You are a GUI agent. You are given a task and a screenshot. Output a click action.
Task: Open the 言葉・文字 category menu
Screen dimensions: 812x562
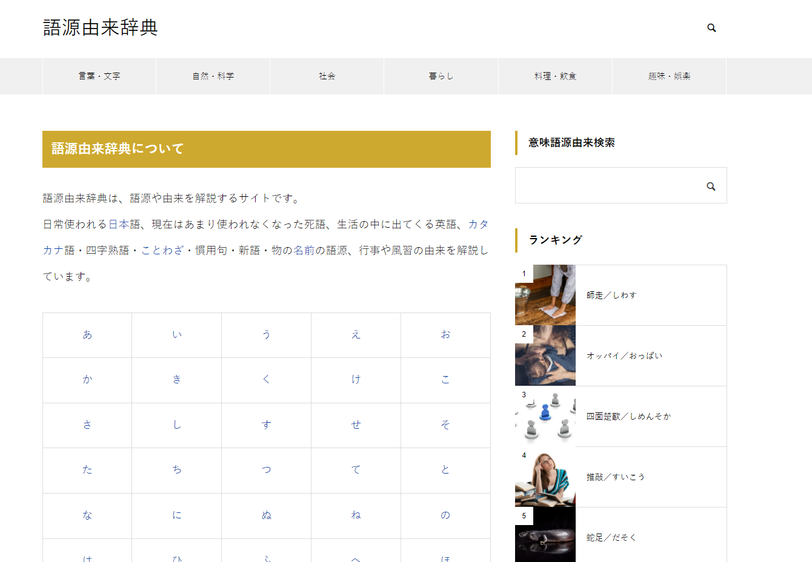[99, 76]
